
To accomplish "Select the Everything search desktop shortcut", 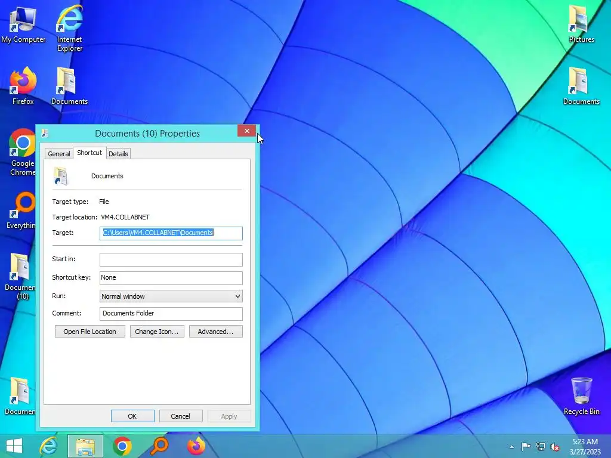I will click(x=21, y=211).
